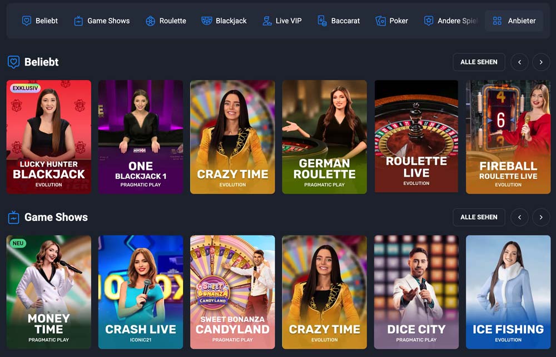Screen dimensions: 556x357
Task: Show next games in Beliebt carousel
Action: (541, 62)
